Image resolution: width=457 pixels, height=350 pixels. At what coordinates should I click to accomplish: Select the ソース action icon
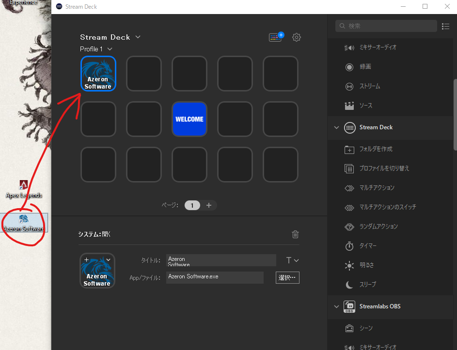[349, 106]
